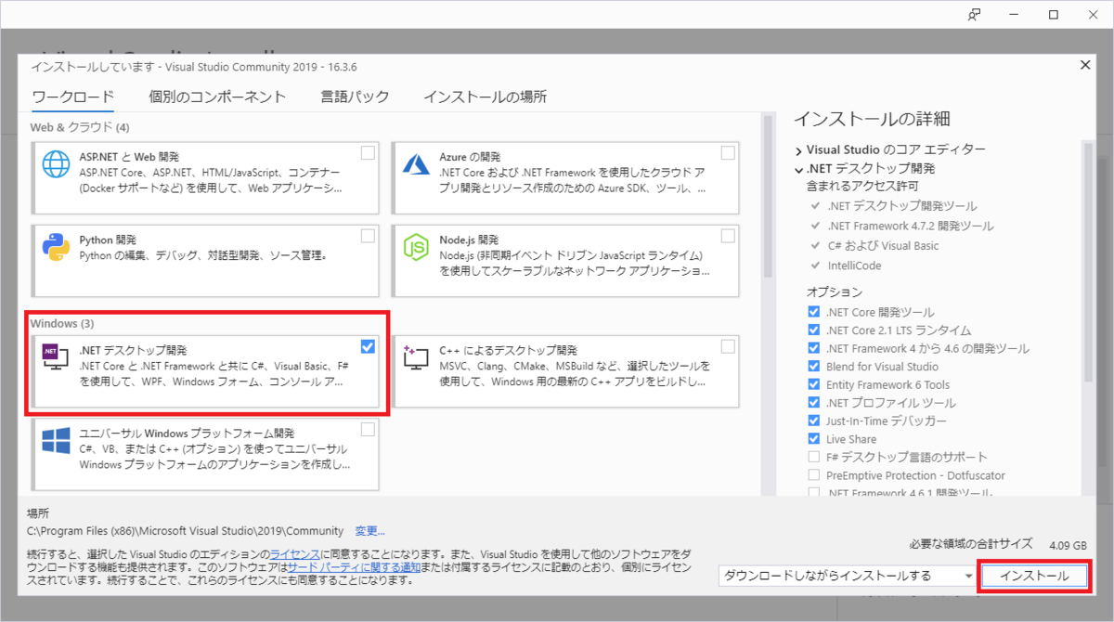Uncheck .NET Core 開発ツール option

pos(814,312)
